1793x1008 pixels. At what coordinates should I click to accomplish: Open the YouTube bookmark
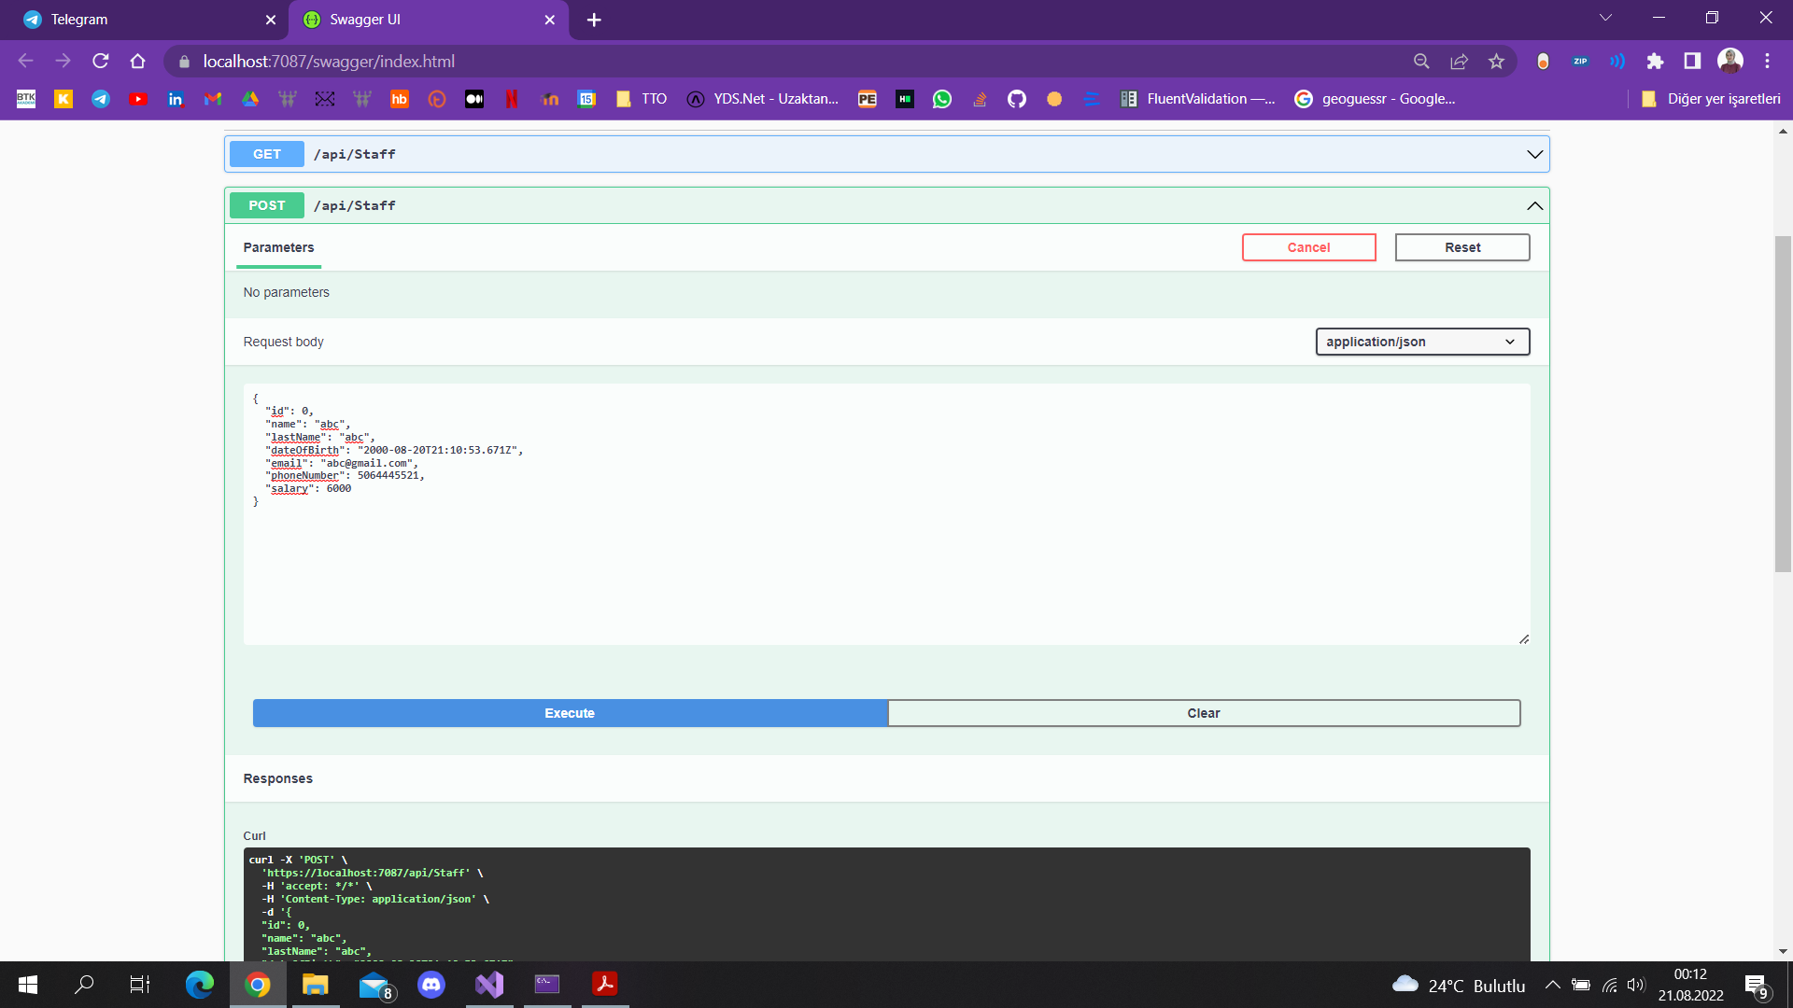pyautogui.click(x=138, y=98)
